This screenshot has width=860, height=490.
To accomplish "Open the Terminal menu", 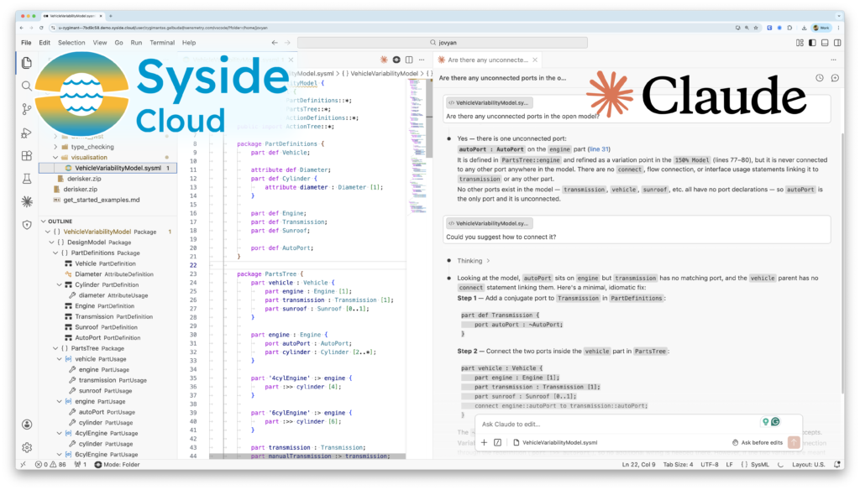I will pos(162,43).
